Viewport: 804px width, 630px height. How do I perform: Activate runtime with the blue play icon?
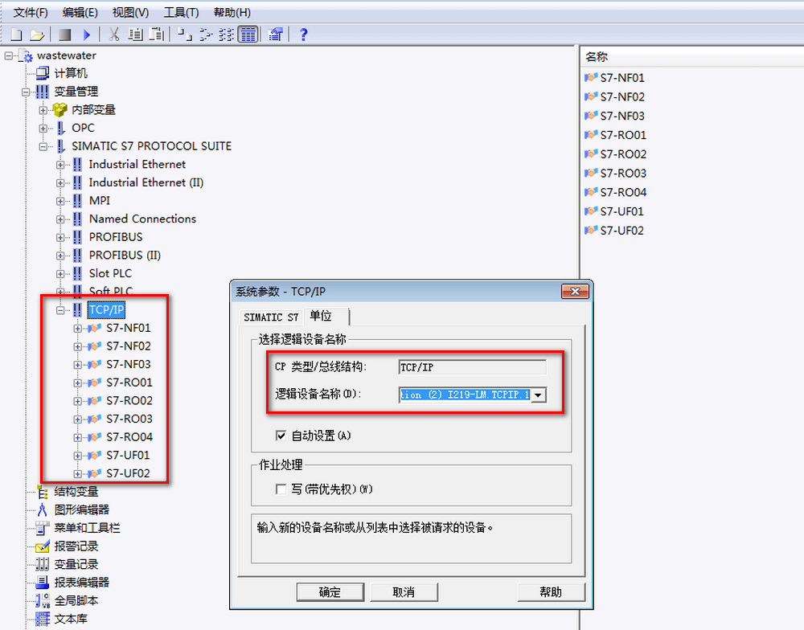click(x=87, y=35)
